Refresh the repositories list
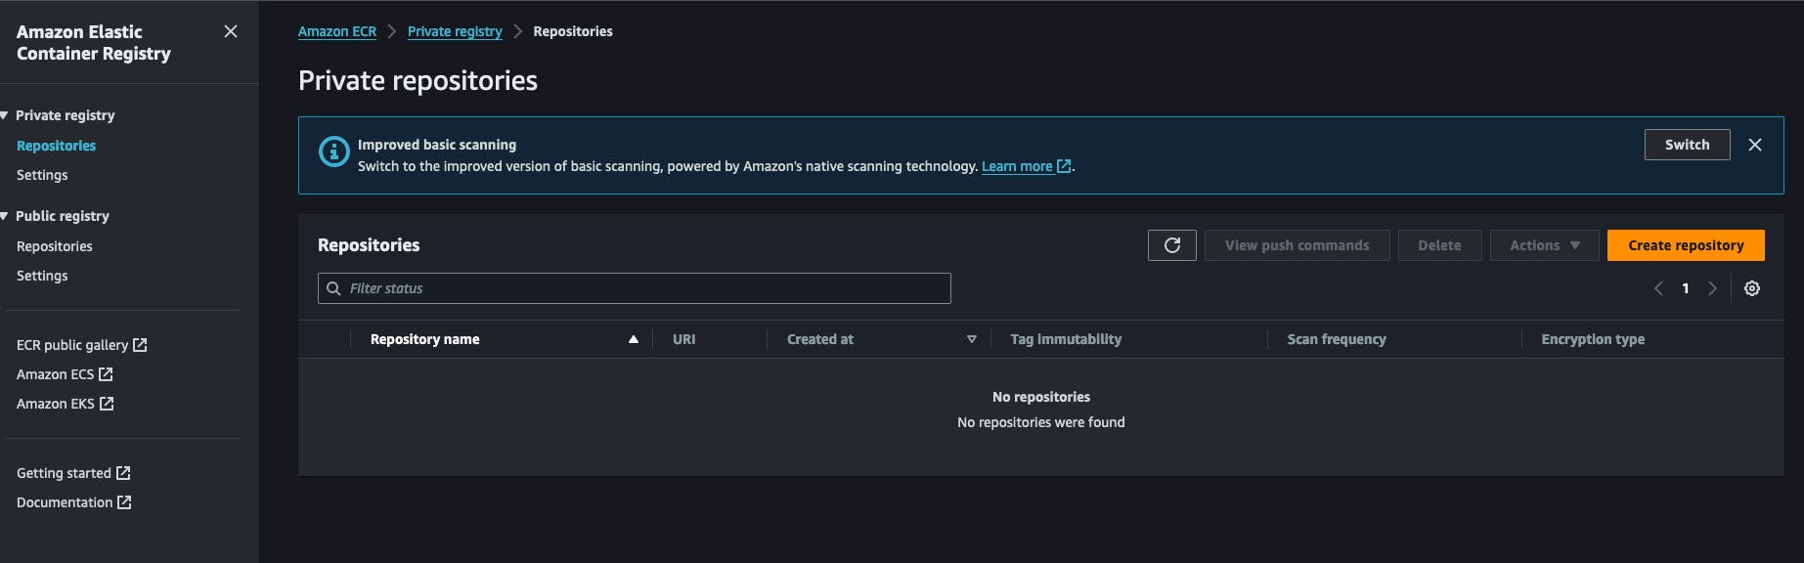The image size is (1804, 563). coord(1171,245)
